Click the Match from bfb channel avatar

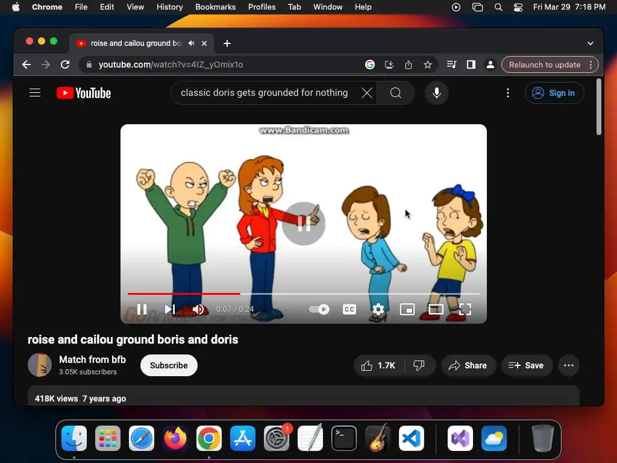[40, 365]
